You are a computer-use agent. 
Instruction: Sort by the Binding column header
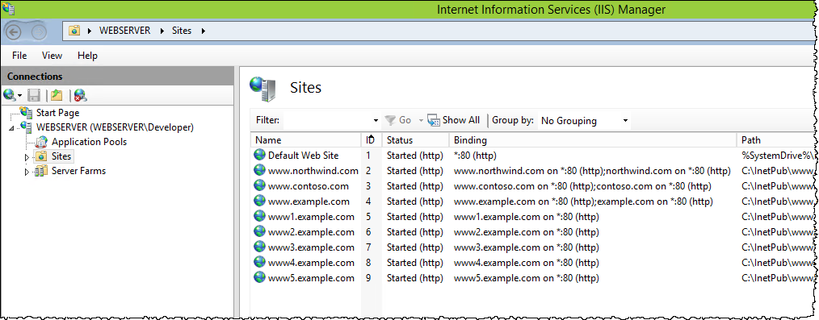point(592,139)
